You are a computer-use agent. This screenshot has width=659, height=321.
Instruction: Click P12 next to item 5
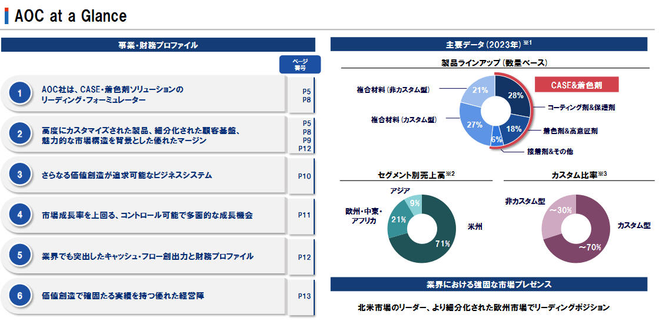[x=305, y=257]
